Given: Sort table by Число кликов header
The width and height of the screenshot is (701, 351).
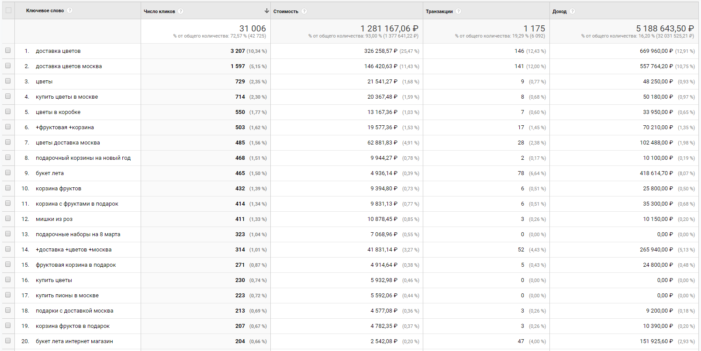Looking at the screenshot, I should point(159,11).
